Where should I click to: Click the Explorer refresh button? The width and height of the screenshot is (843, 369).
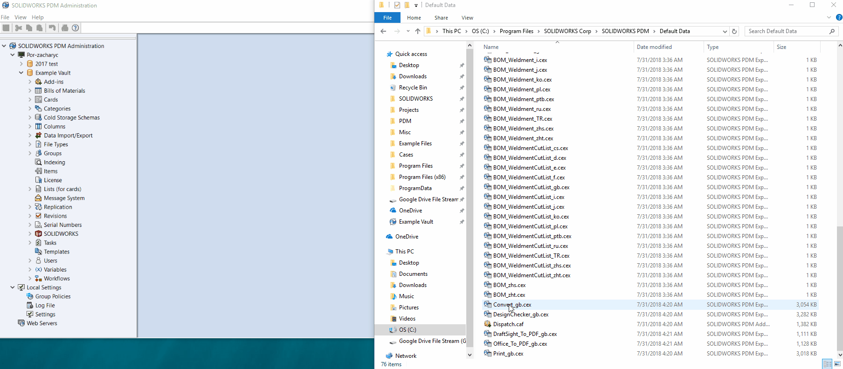734,31
